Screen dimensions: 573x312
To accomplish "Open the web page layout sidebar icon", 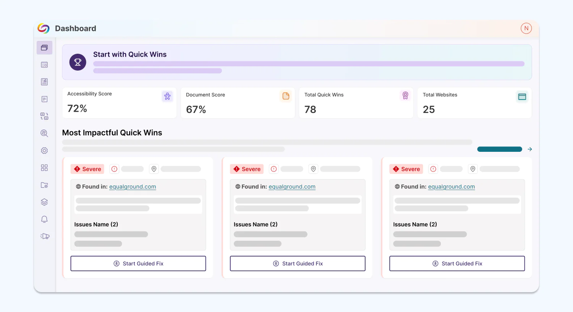I will 44,65.
